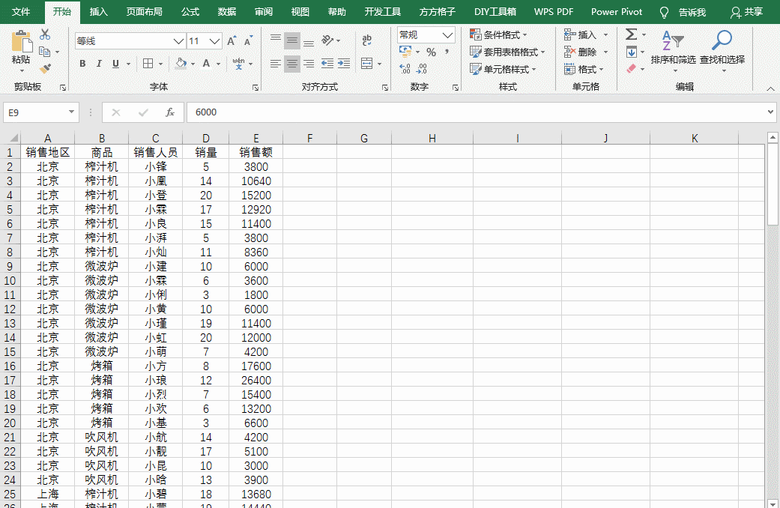Click 共享 share button
The height and width of the screenshot is (508, 780).
pyautogui.click(x=747, y=12)
